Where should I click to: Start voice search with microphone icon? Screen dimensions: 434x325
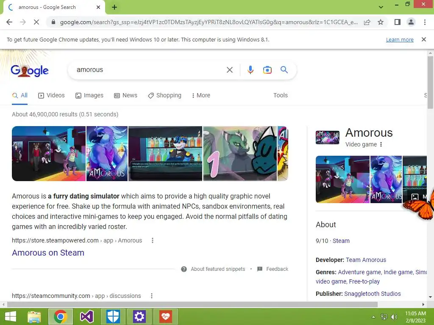click(250, 70)
